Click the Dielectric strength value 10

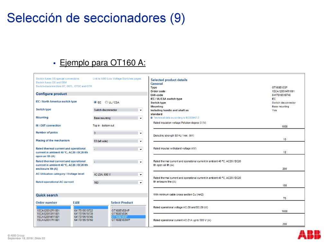click(285, 139)
